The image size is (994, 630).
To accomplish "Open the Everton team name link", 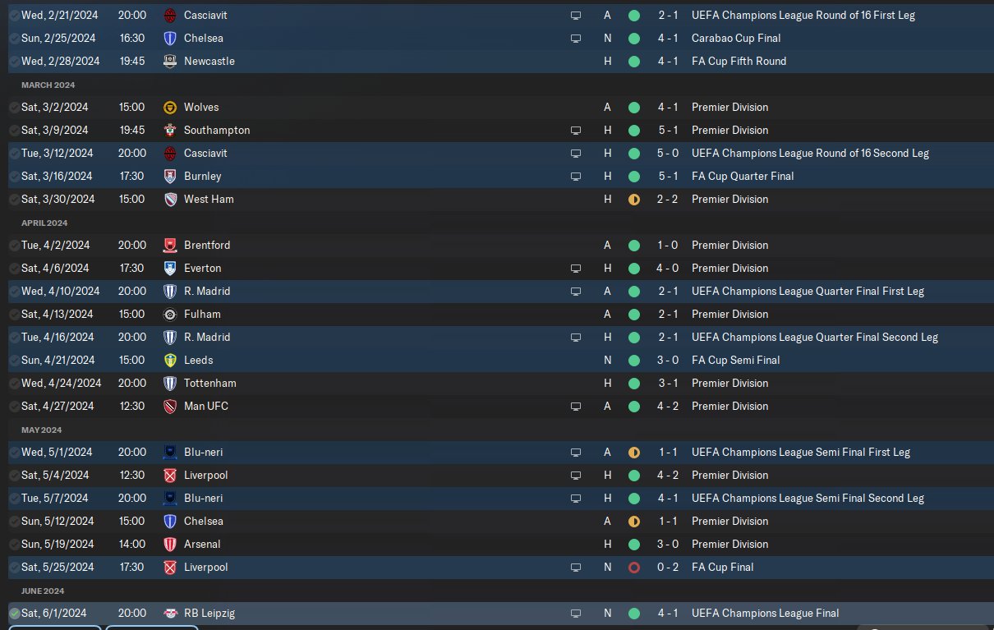I will (x=202, y=268).
